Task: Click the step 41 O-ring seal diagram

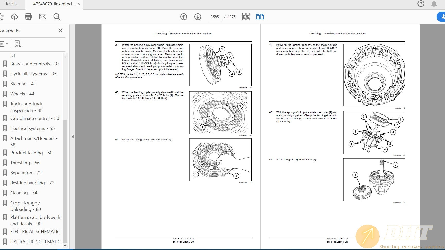Action: tap(220, 160)
